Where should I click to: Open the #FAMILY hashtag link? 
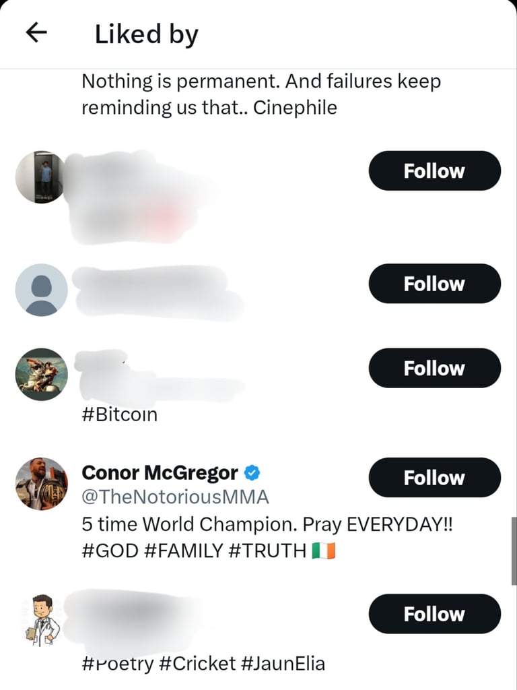coord(183,551)
